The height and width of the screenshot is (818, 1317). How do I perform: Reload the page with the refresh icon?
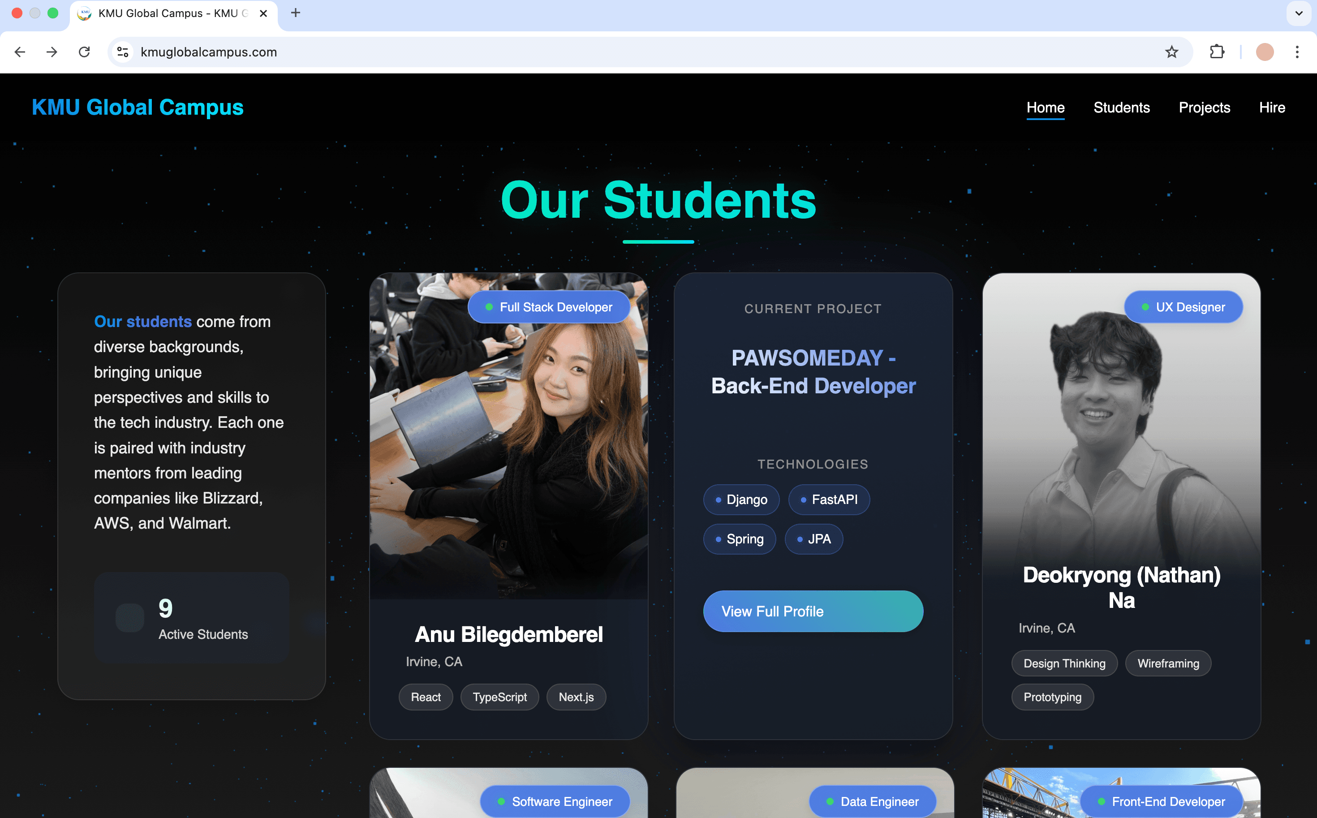pyautogui.click(x=84, y=52)
